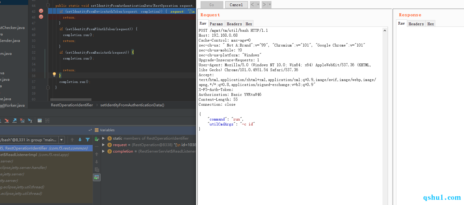Viewport: 464px width, 205px height.
Task: Click Burp previous request '<' button
Action: click(x=253, y=5)
